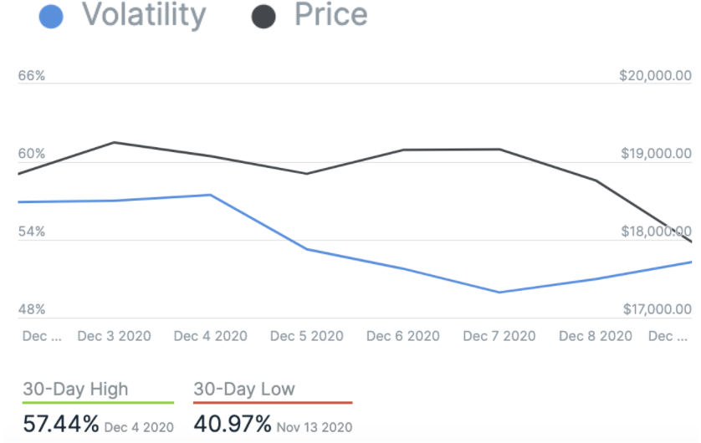Image resolution: width=701 pixels, height=443 pixels.
Task: Click the Nov 13 2020 low date
Action: pyautogui.click(x=315, y=427)
